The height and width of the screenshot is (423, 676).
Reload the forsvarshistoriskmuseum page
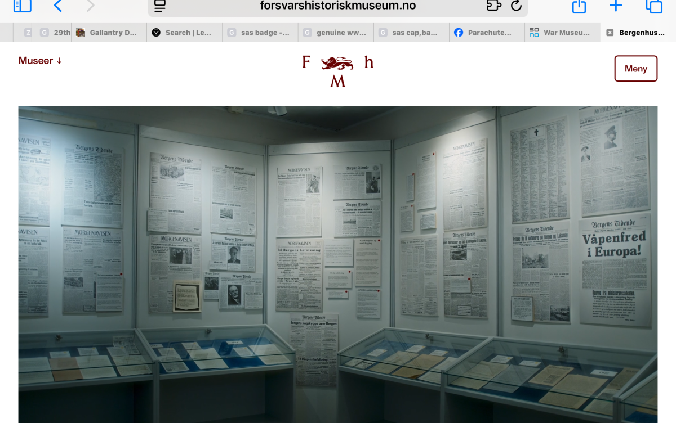pyautogui.click(x=517, y=6)
